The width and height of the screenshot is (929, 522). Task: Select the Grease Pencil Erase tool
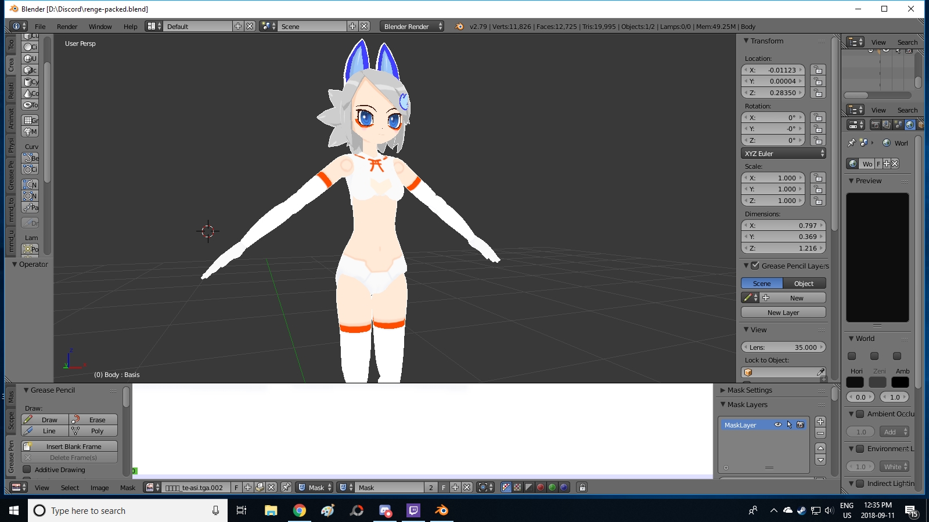(93, 419)
